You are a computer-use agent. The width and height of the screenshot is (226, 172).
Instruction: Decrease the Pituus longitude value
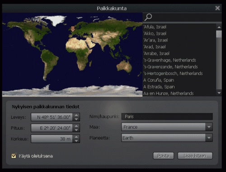pos(76,130)
